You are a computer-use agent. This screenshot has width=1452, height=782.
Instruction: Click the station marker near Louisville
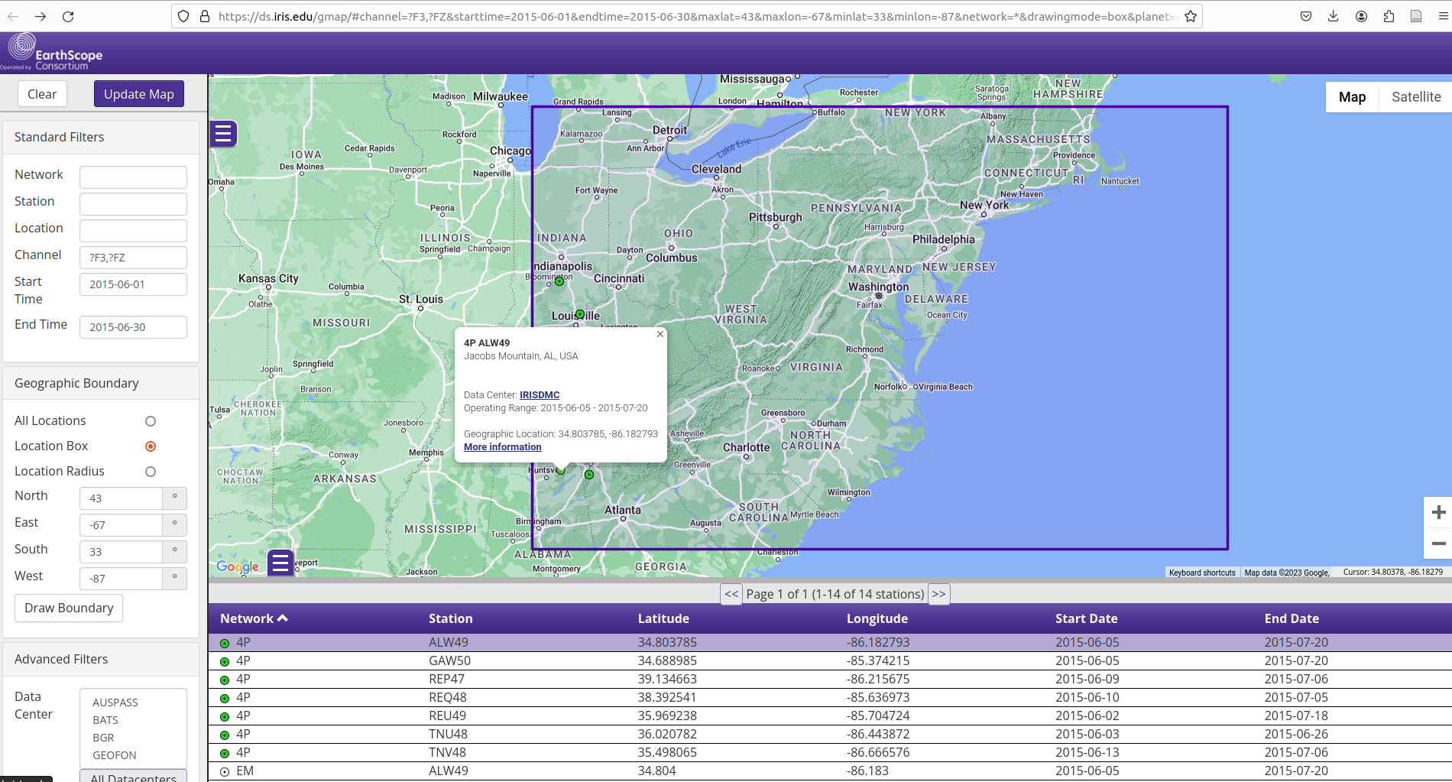click(580, 314)
